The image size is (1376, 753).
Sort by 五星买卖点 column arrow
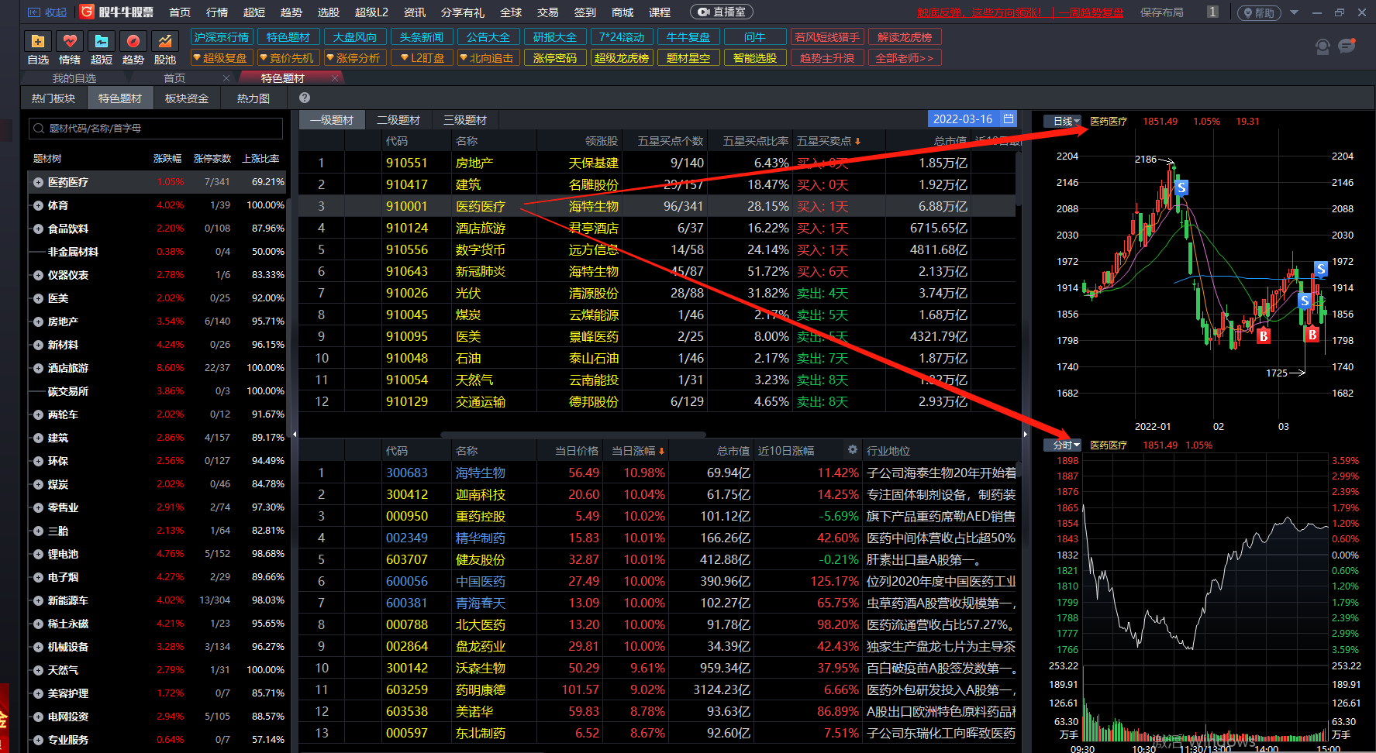(x=857, y=142)
